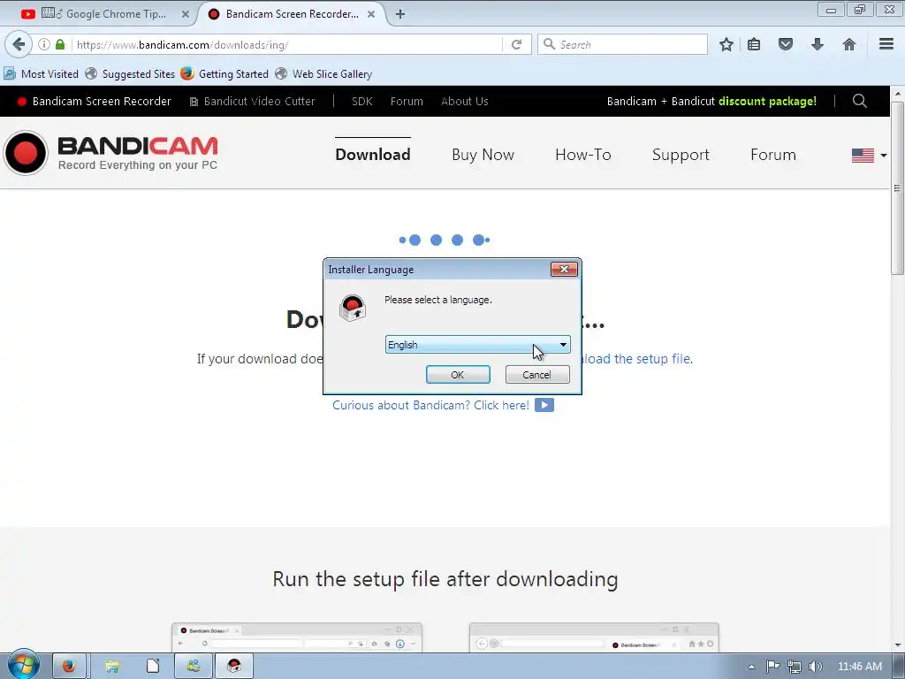Open the downloads arrow icon
Viewport: 905px width, 679px height.
coord(818,44)
